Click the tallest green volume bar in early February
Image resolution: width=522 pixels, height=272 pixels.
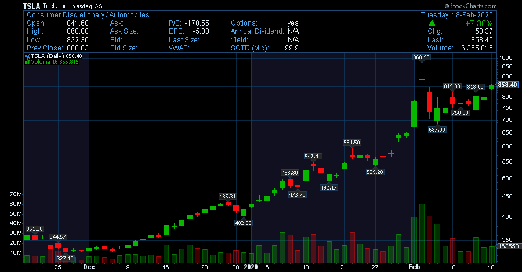[422, 233]
